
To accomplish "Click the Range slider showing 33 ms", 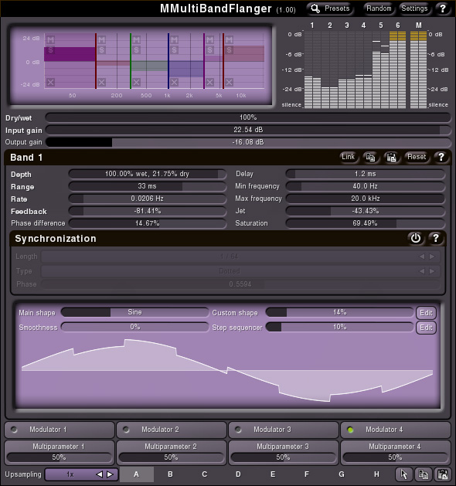I will (x=148, y=186).
